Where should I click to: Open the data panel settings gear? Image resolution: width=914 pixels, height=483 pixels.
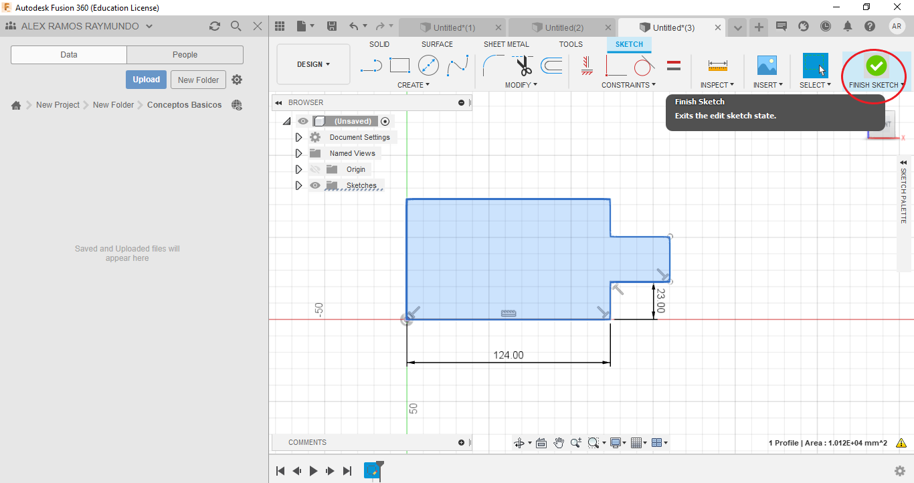coord(237,80)
